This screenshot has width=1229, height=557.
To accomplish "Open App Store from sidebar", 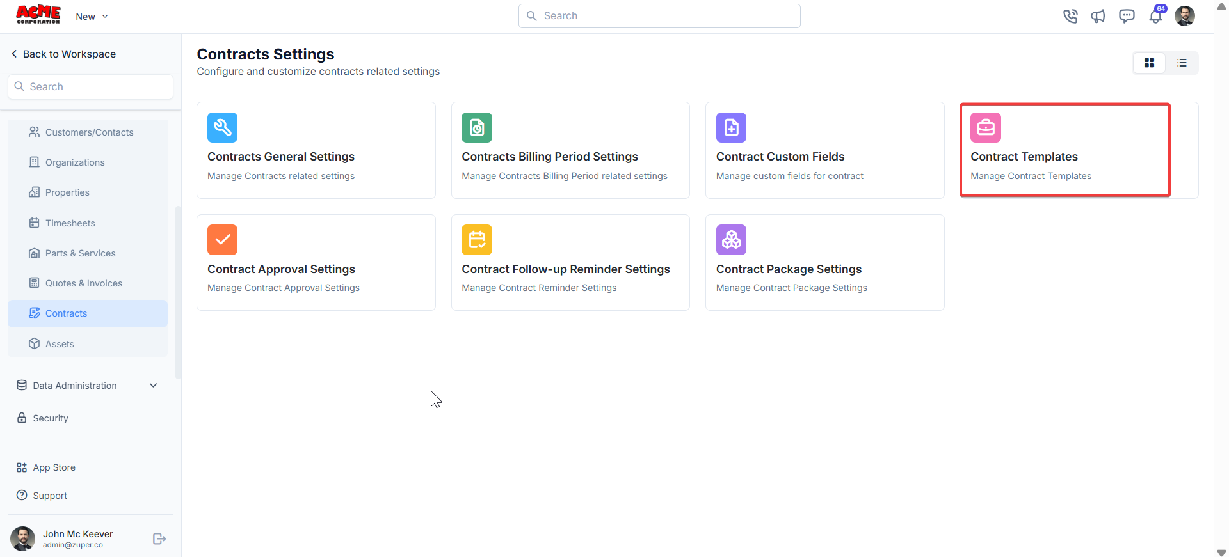I will [x=54, y=467].
